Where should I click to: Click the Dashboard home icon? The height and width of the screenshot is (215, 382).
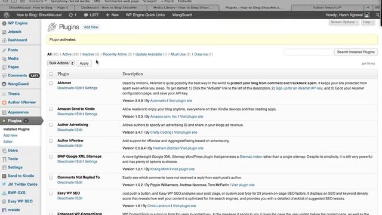coord(4,40)
